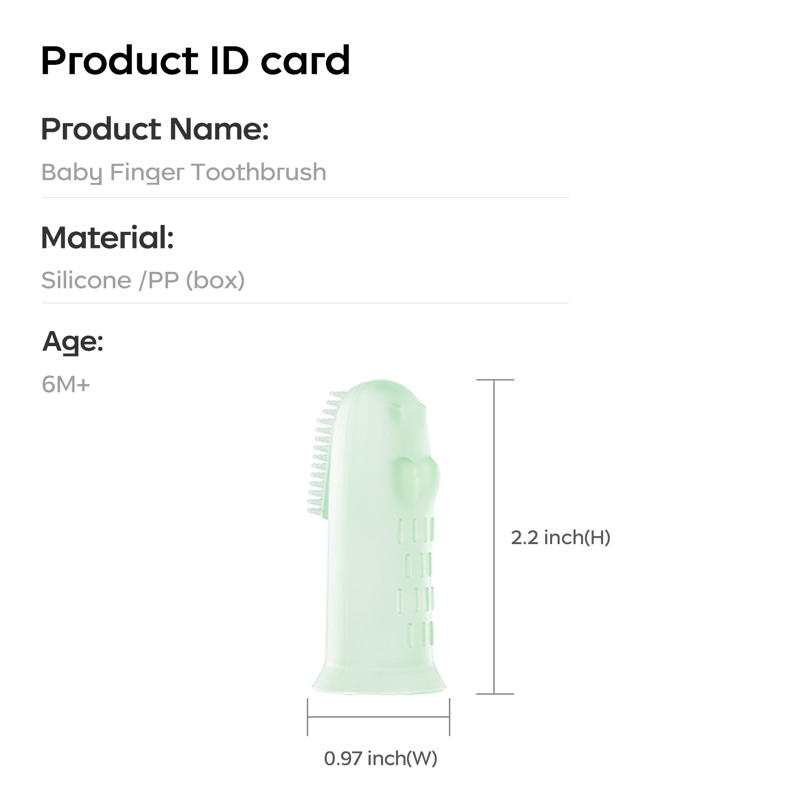This screenshot has height=798, width=798.
Task: Click the grip ridges on toothbrush
Action: tap(415, 582)
